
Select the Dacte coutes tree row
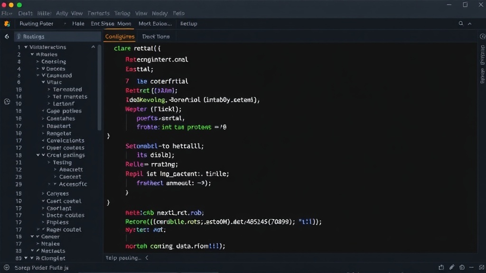65,215
